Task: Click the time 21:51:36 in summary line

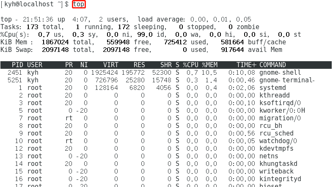Action: [38, 19]
